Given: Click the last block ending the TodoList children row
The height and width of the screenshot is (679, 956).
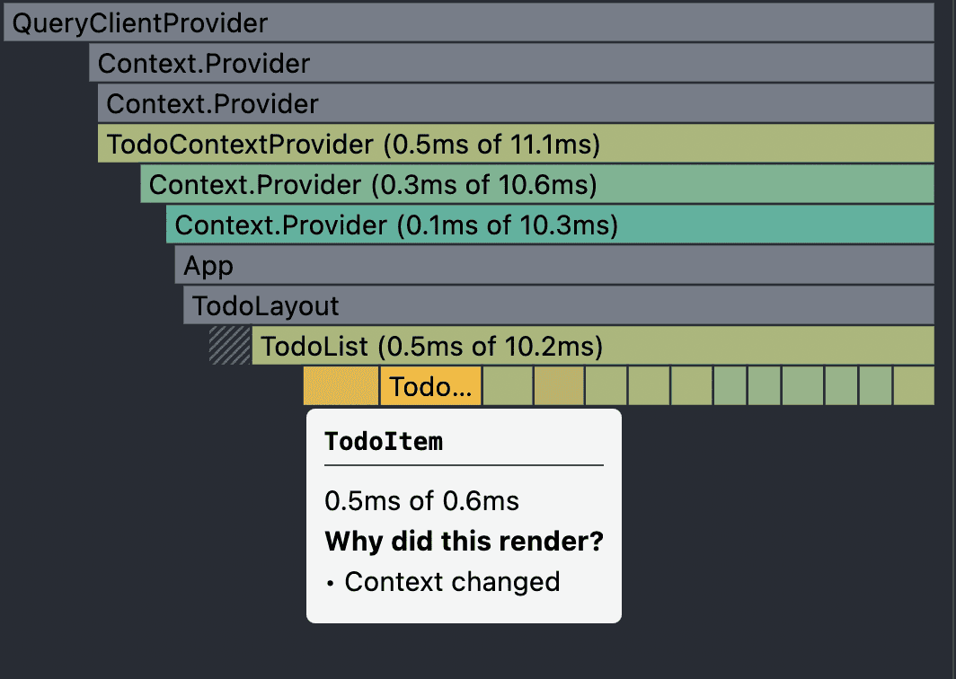Looking at the screenshot, I should [914, 386].
